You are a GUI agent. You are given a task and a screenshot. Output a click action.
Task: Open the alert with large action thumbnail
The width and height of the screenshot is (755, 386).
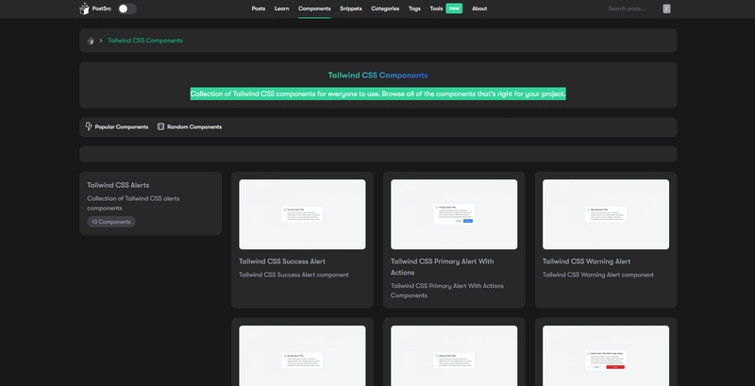point(606,356)
